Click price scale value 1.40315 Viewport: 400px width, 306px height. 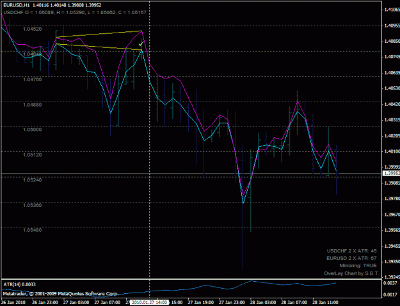(x=392, y=120)
